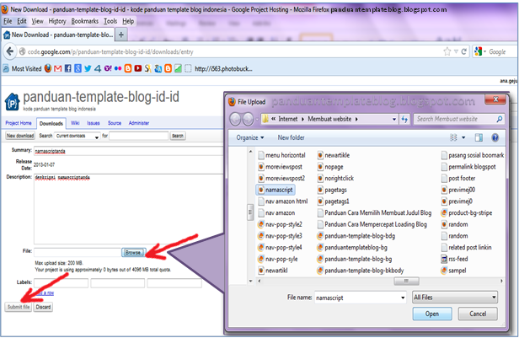Switch to the Downloads tab
The image size is (519, 338).
tap(51, 123)
